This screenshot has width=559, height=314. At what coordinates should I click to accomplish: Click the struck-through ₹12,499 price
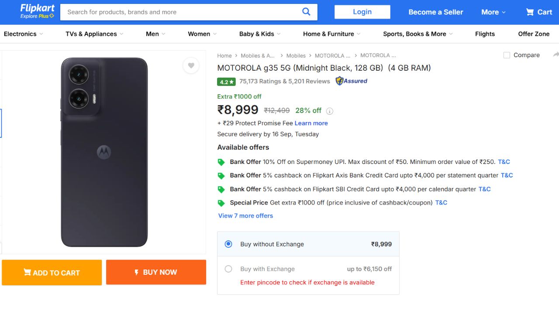tap(277, 110)
